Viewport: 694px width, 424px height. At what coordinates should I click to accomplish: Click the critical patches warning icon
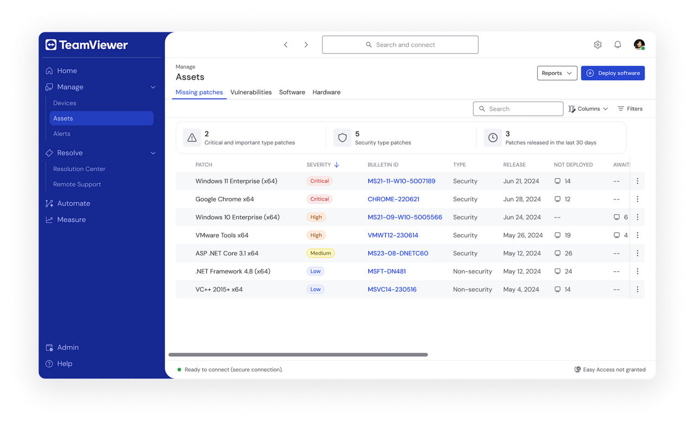[x=192, y=138]
